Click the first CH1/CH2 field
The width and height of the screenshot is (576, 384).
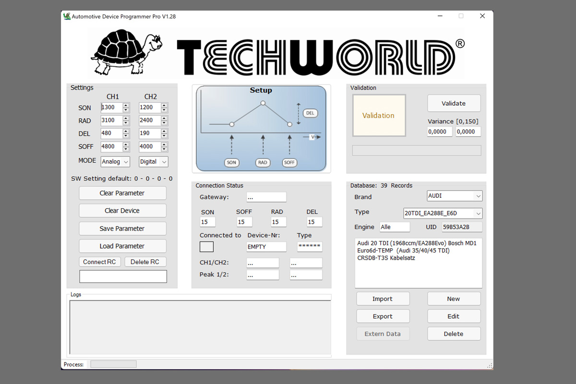[263, 263]
